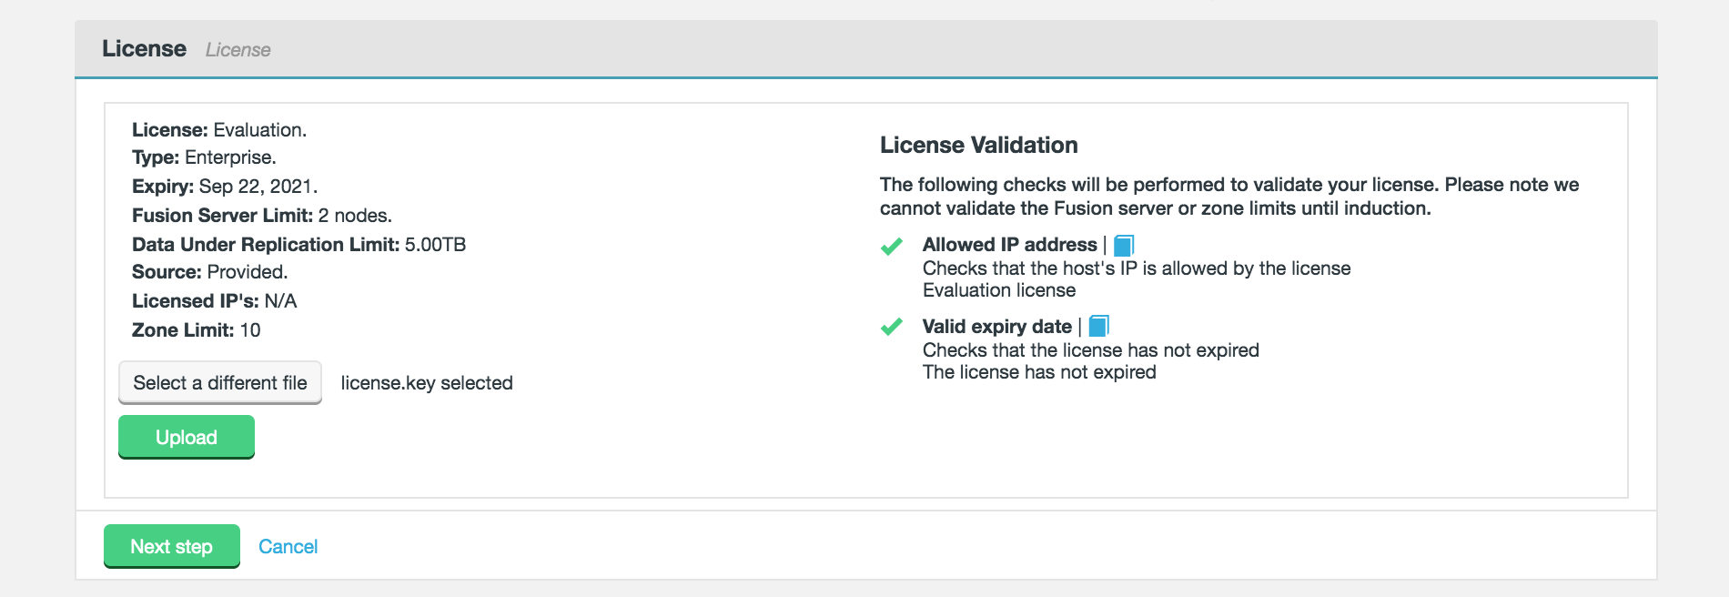Select the License step tab header

tap(145, 49)
